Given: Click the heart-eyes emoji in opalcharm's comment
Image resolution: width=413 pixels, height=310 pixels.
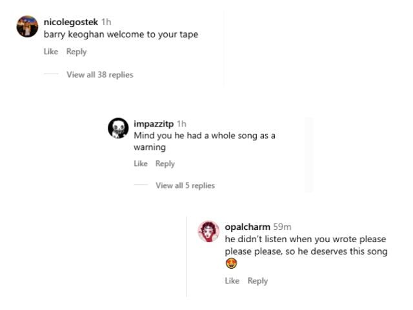Looking at the screenshot, I should pyautogui.click(x=232, y=263).
